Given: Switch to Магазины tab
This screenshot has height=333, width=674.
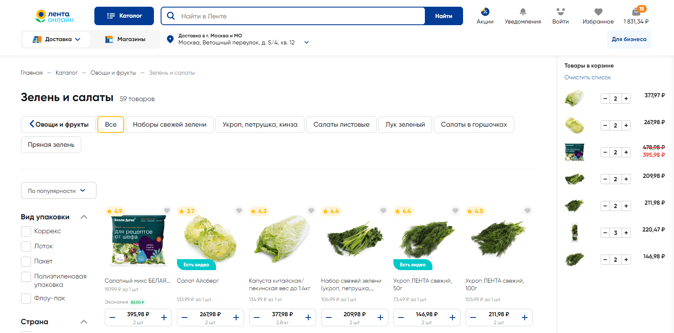Looking at the screenshot, I should point(125,39).
